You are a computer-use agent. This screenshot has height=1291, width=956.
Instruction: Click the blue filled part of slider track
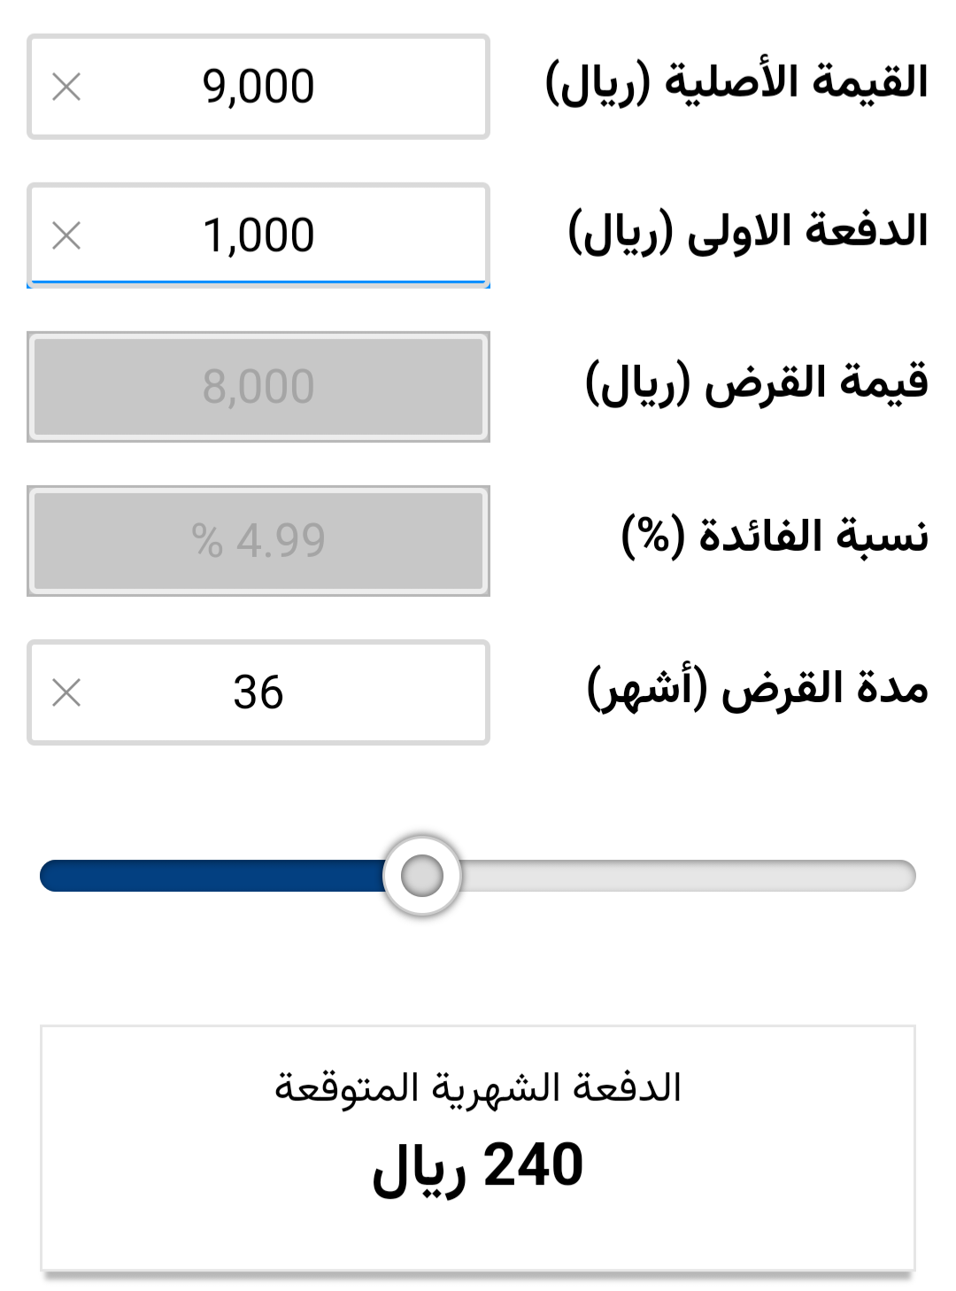click(x=212, y=876)
